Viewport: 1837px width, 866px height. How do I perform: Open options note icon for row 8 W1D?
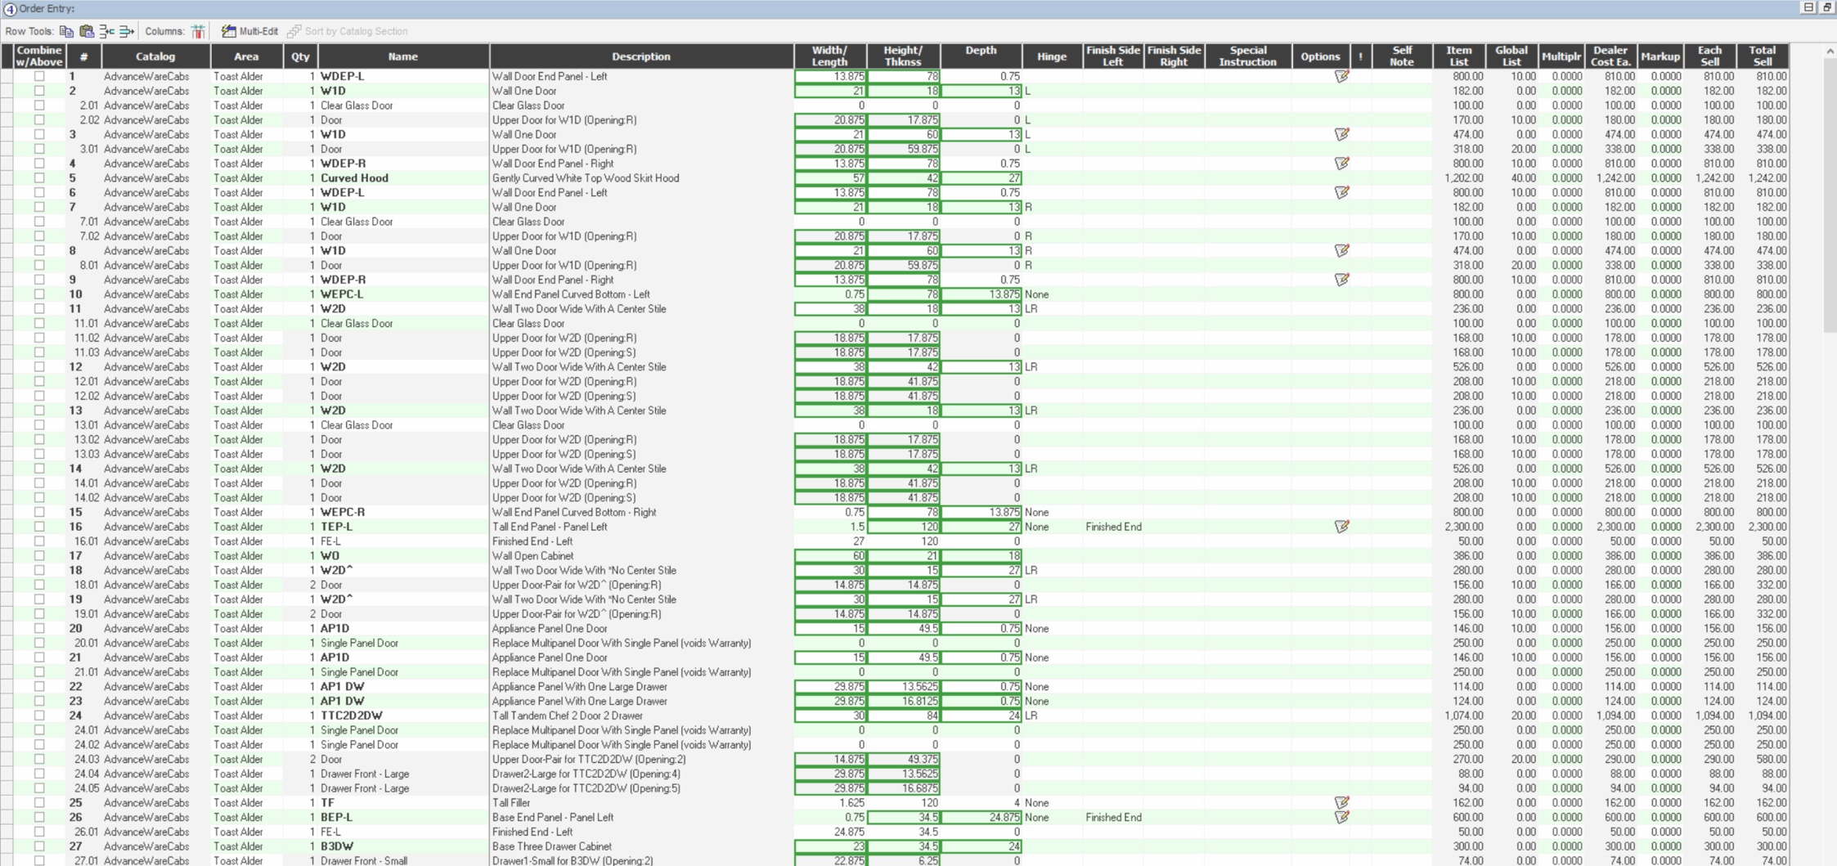1341,250
